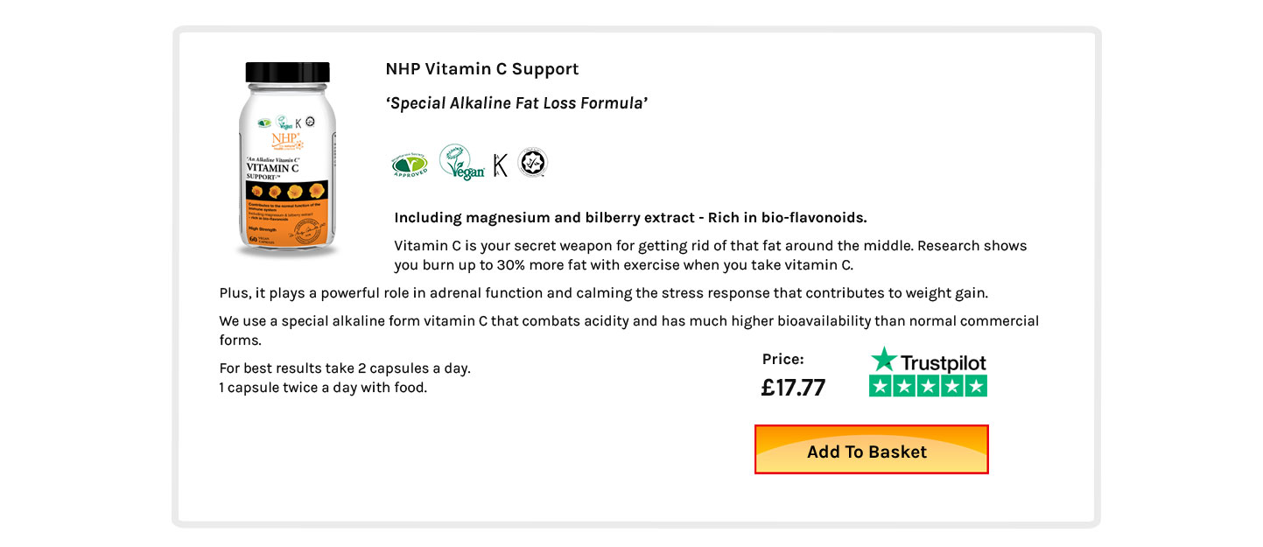Click the black cap of the bottle
The width and height of the screenshot is (1263, 547).
click(x=288, y=72)
